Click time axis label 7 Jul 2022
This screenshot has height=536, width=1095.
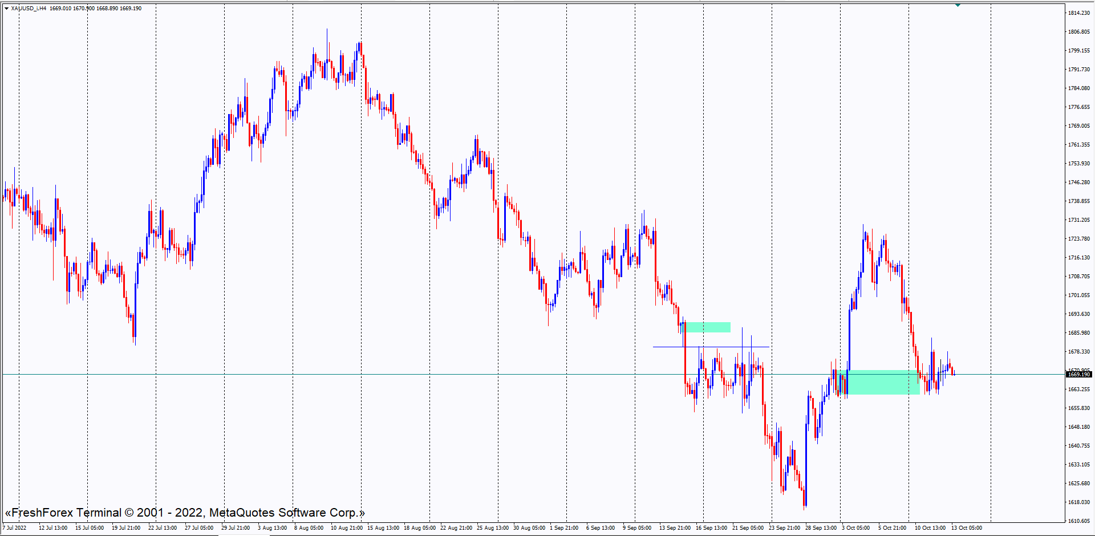click(14, 528)
